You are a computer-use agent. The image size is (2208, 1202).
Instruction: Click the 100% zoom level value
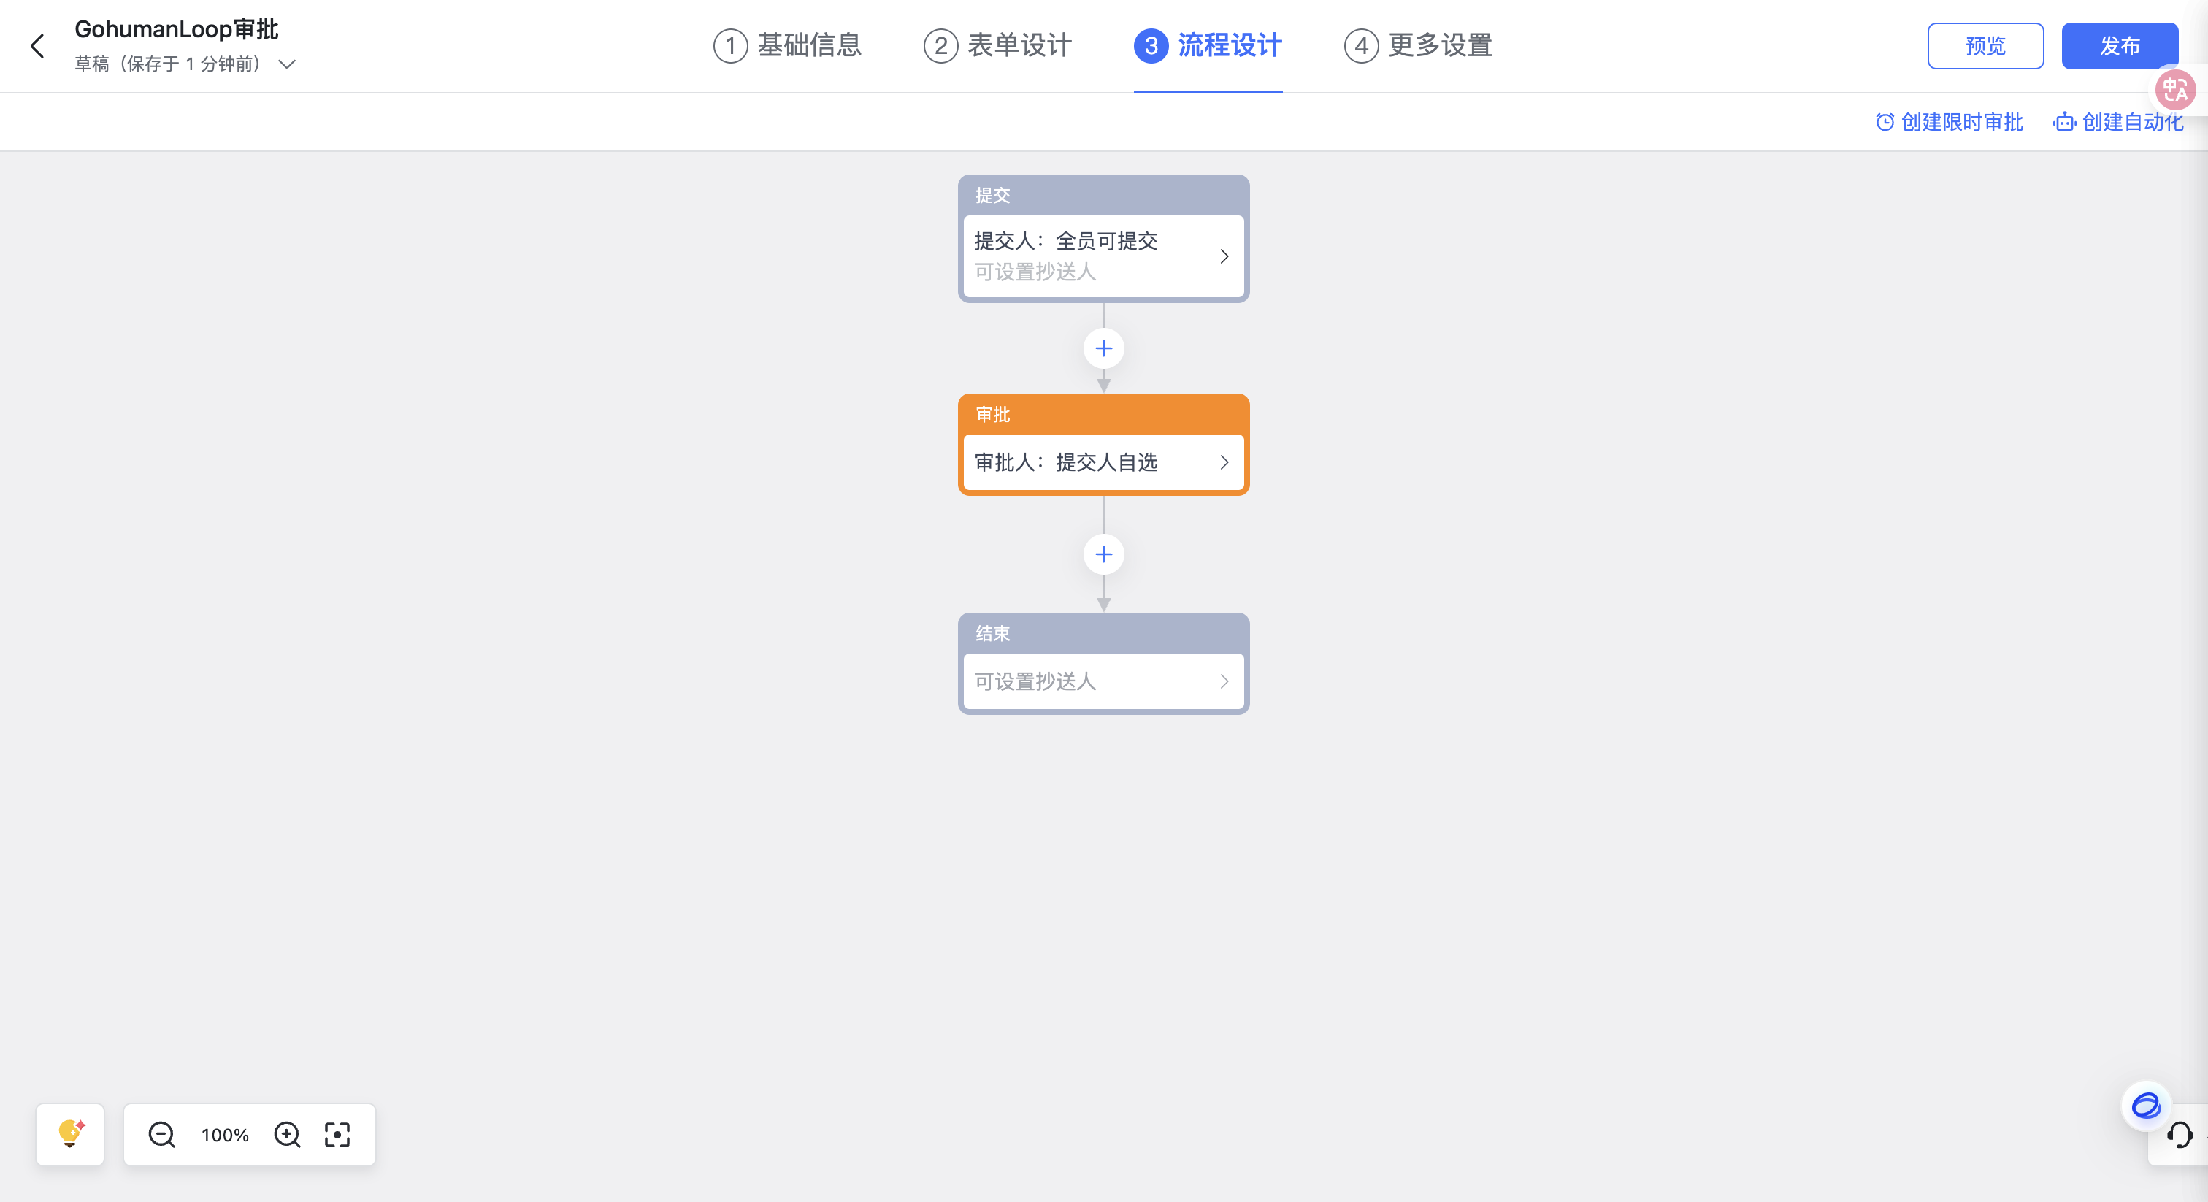(225, 1135)
